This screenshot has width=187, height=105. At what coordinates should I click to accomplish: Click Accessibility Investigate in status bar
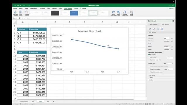[x=27, y=104]
